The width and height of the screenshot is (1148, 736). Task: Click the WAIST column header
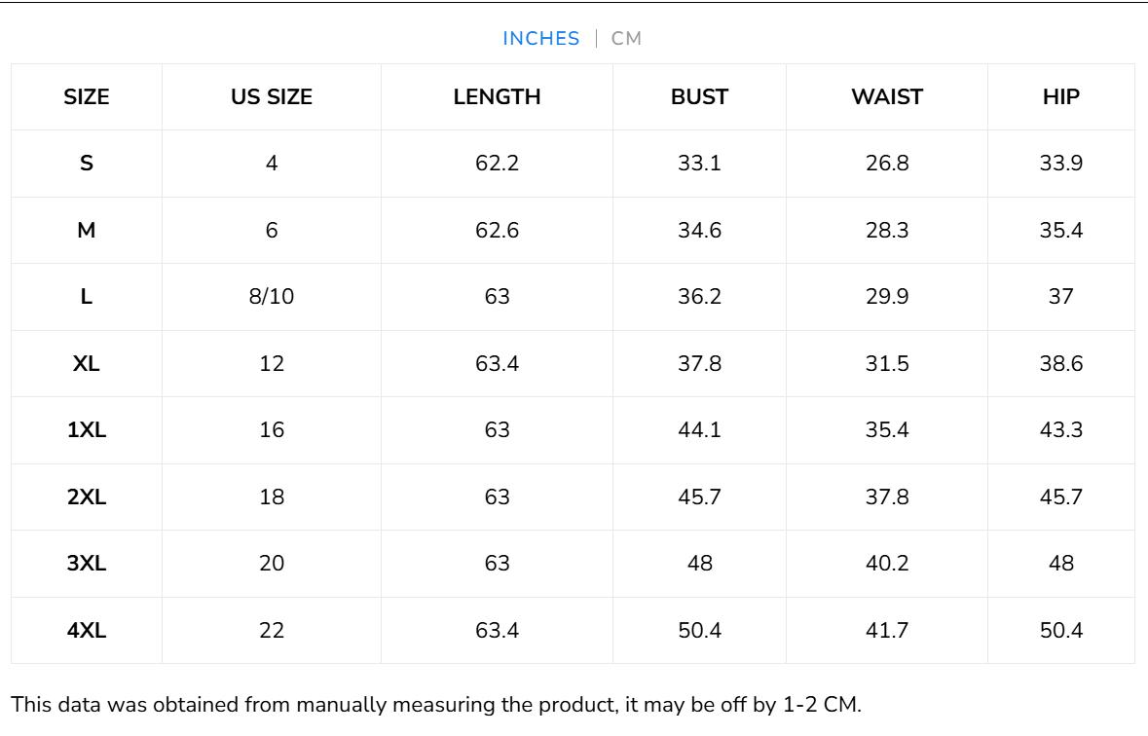click(x=887, y=97)
